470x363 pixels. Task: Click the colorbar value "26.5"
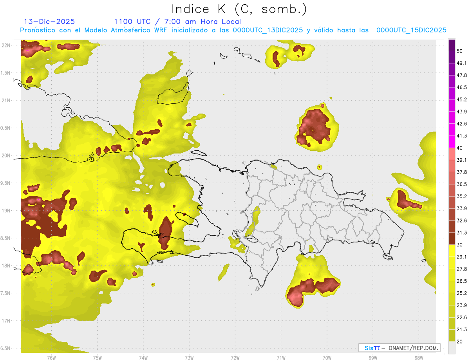(462, 281)
